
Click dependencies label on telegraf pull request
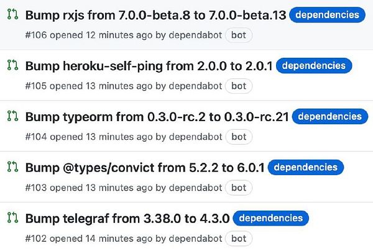point(271,218)
